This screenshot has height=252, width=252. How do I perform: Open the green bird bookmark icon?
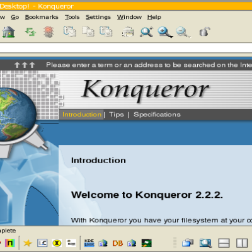pyautogui.click(x=147, y=243)
